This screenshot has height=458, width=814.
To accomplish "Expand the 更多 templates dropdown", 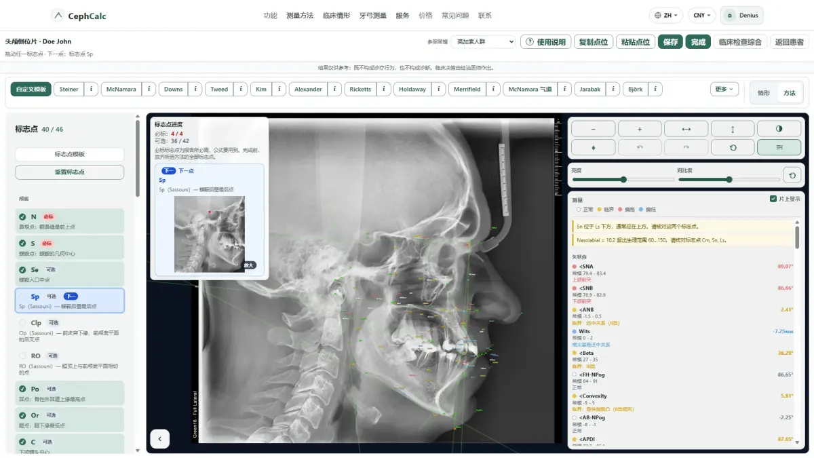I will pyautogui.click(x=724, y=90).
